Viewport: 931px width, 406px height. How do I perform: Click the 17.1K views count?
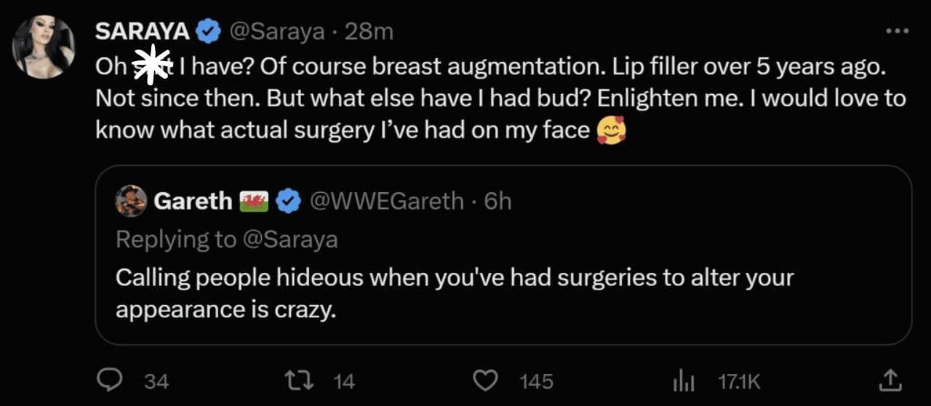pyautogui.click(x=739, y=381)
